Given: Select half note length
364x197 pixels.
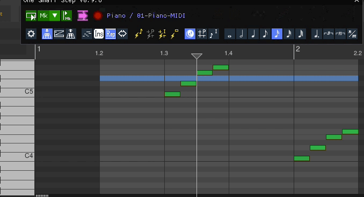Looking at the screenshot, I should [242, 34].
